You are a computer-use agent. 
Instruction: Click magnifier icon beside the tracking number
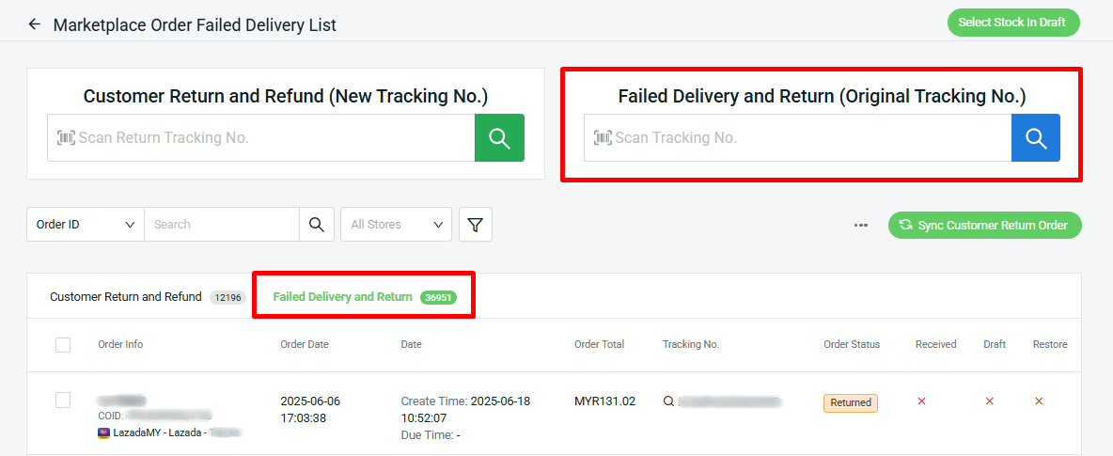click(668, 401)
